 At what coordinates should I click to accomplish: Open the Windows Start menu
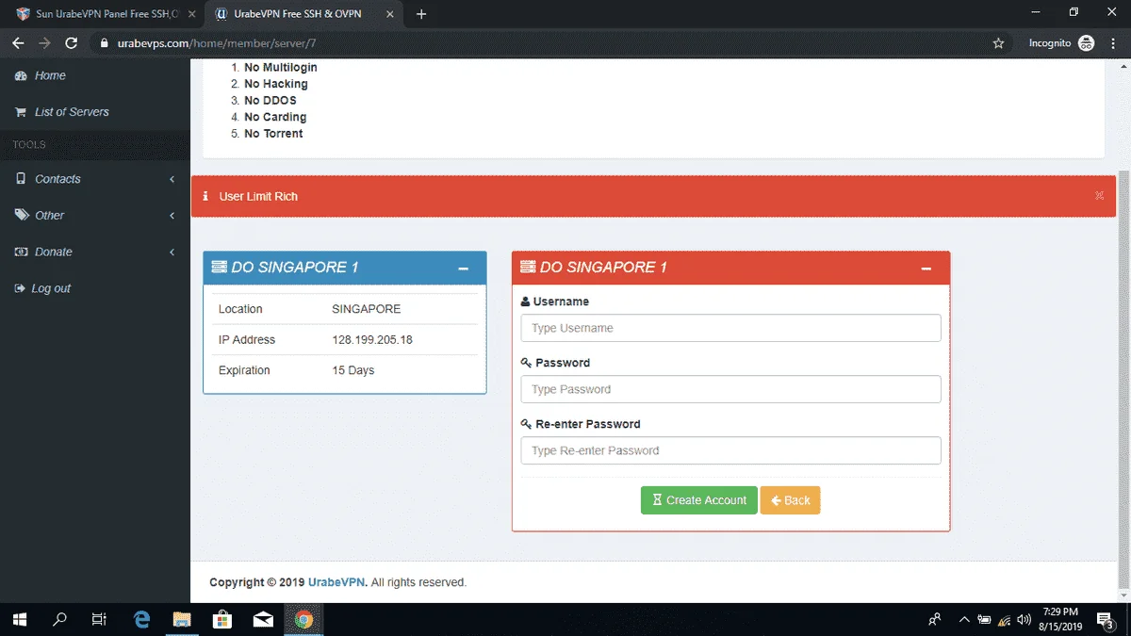(20, 619)
